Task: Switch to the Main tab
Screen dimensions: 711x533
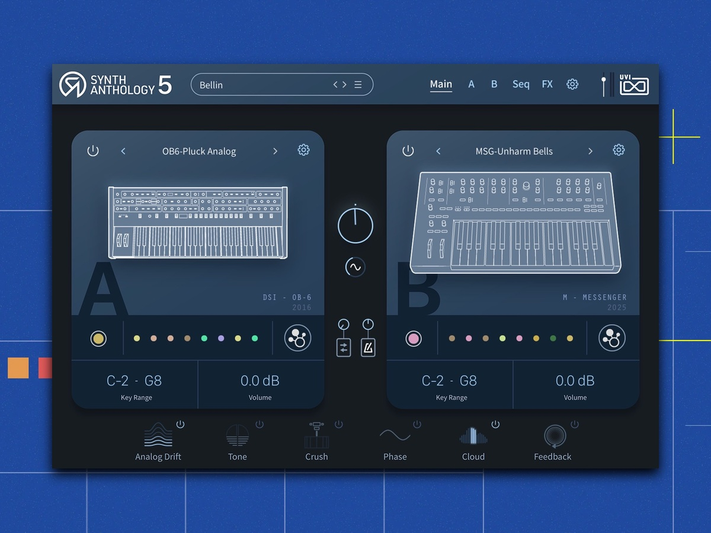Action: (x=441, y=84)
